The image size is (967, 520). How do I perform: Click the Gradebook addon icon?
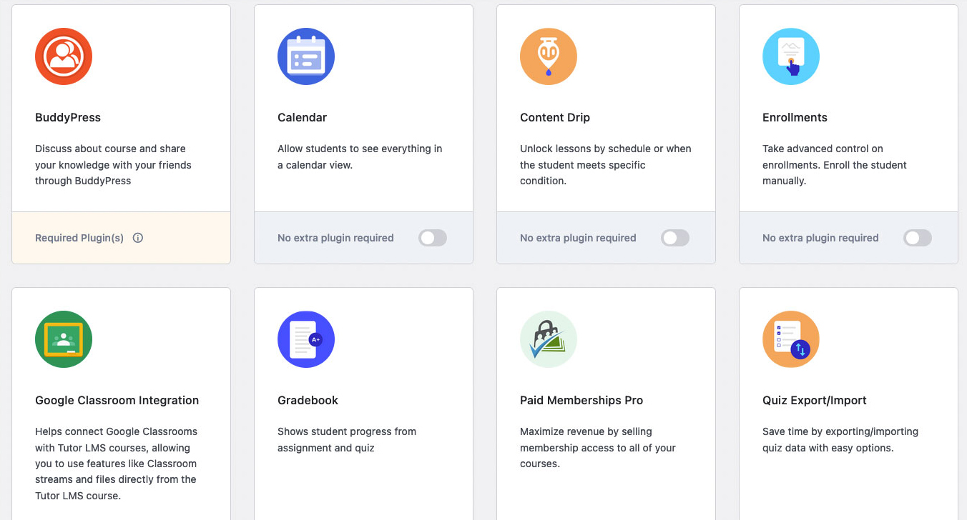pyautogui.click(x=306, y=339)
